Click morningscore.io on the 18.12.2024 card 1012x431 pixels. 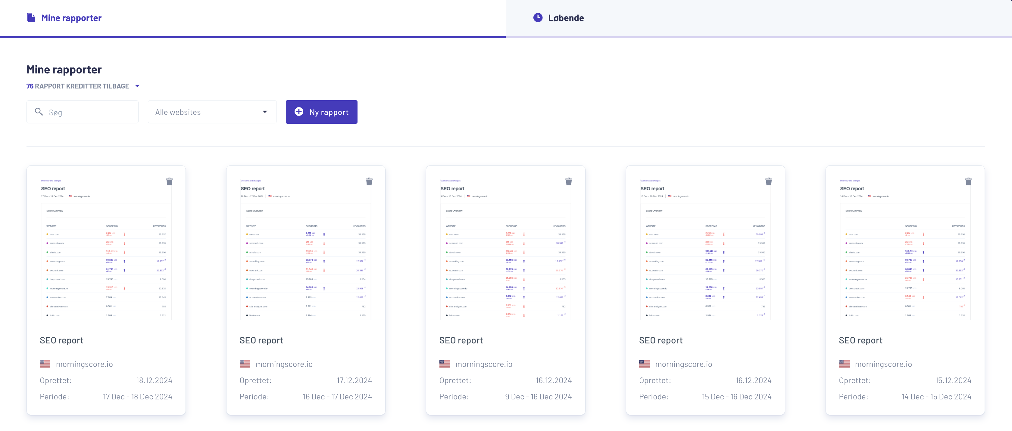[84, 364]
